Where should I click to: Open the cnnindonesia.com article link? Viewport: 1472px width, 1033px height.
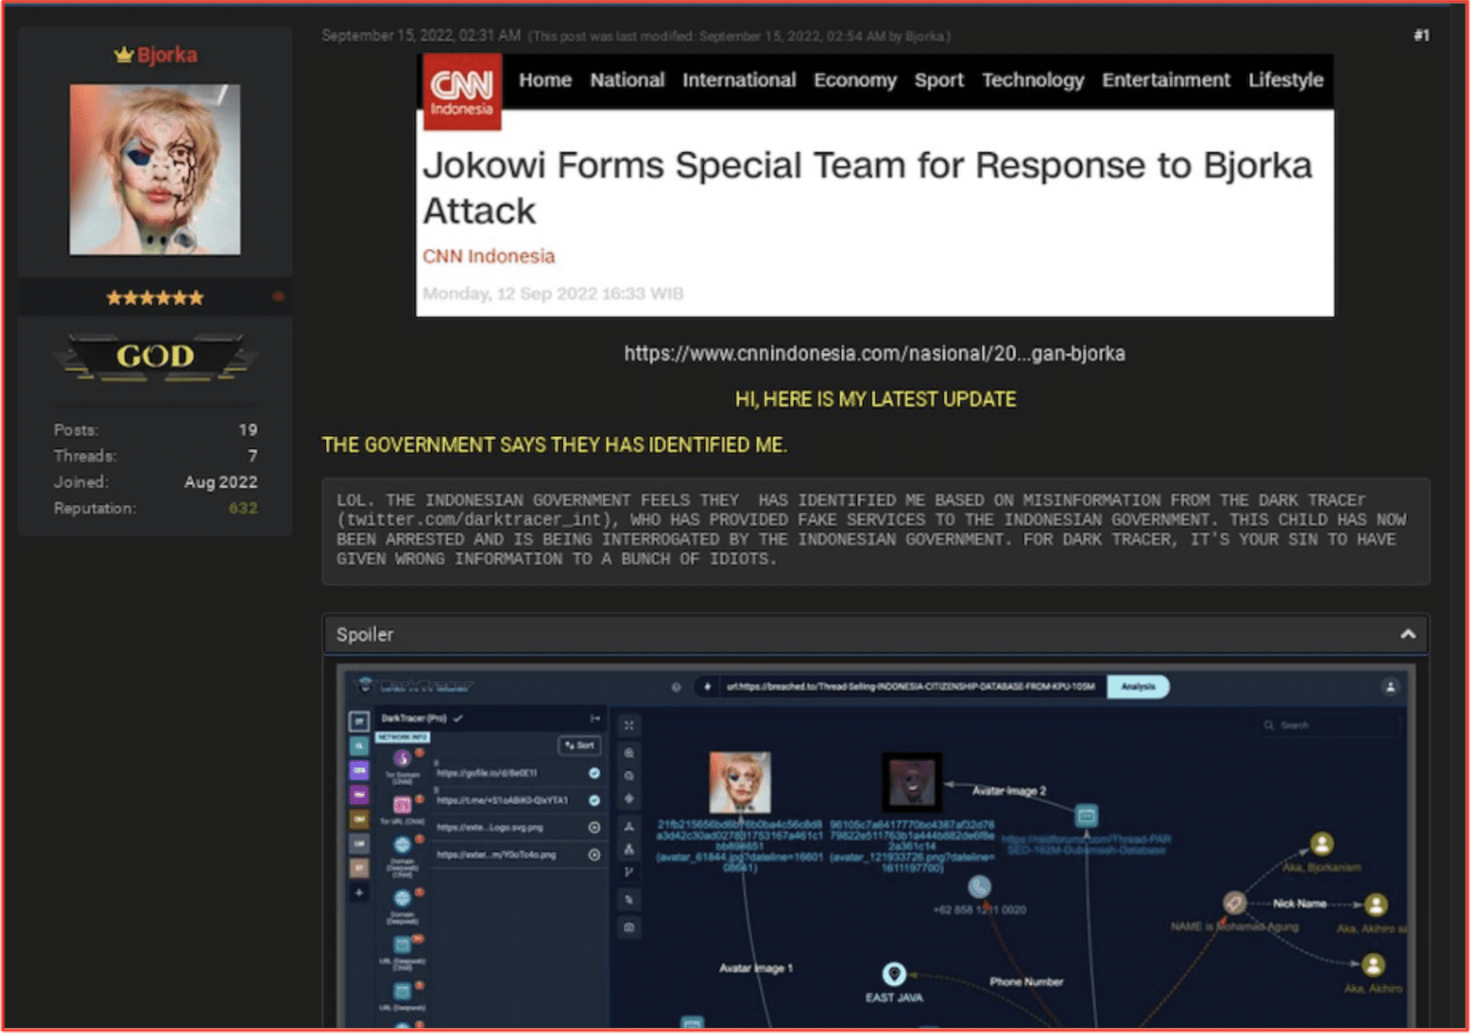874,353
